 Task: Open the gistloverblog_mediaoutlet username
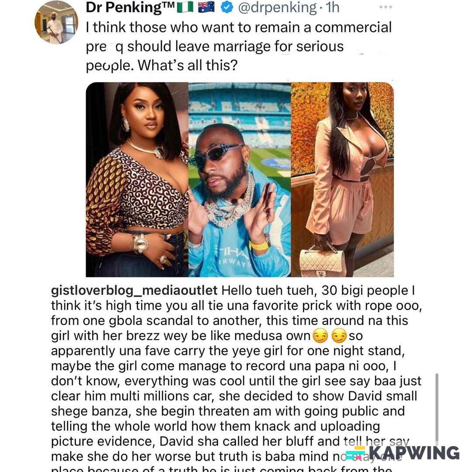pos(134,291)
